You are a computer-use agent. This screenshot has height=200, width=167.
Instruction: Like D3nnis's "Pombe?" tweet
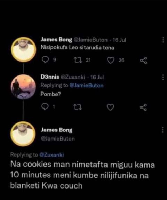coord(110,107)
